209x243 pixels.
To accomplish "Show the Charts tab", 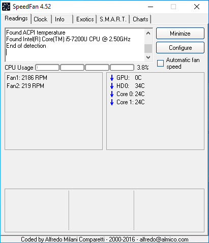I will pyautogui.click(x=140, y=19).
